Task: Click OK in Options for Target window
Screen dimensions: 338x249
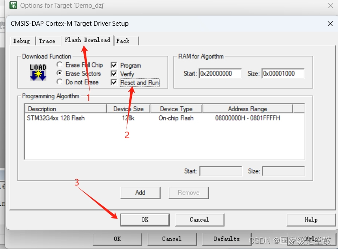Action: coord(118,239)
